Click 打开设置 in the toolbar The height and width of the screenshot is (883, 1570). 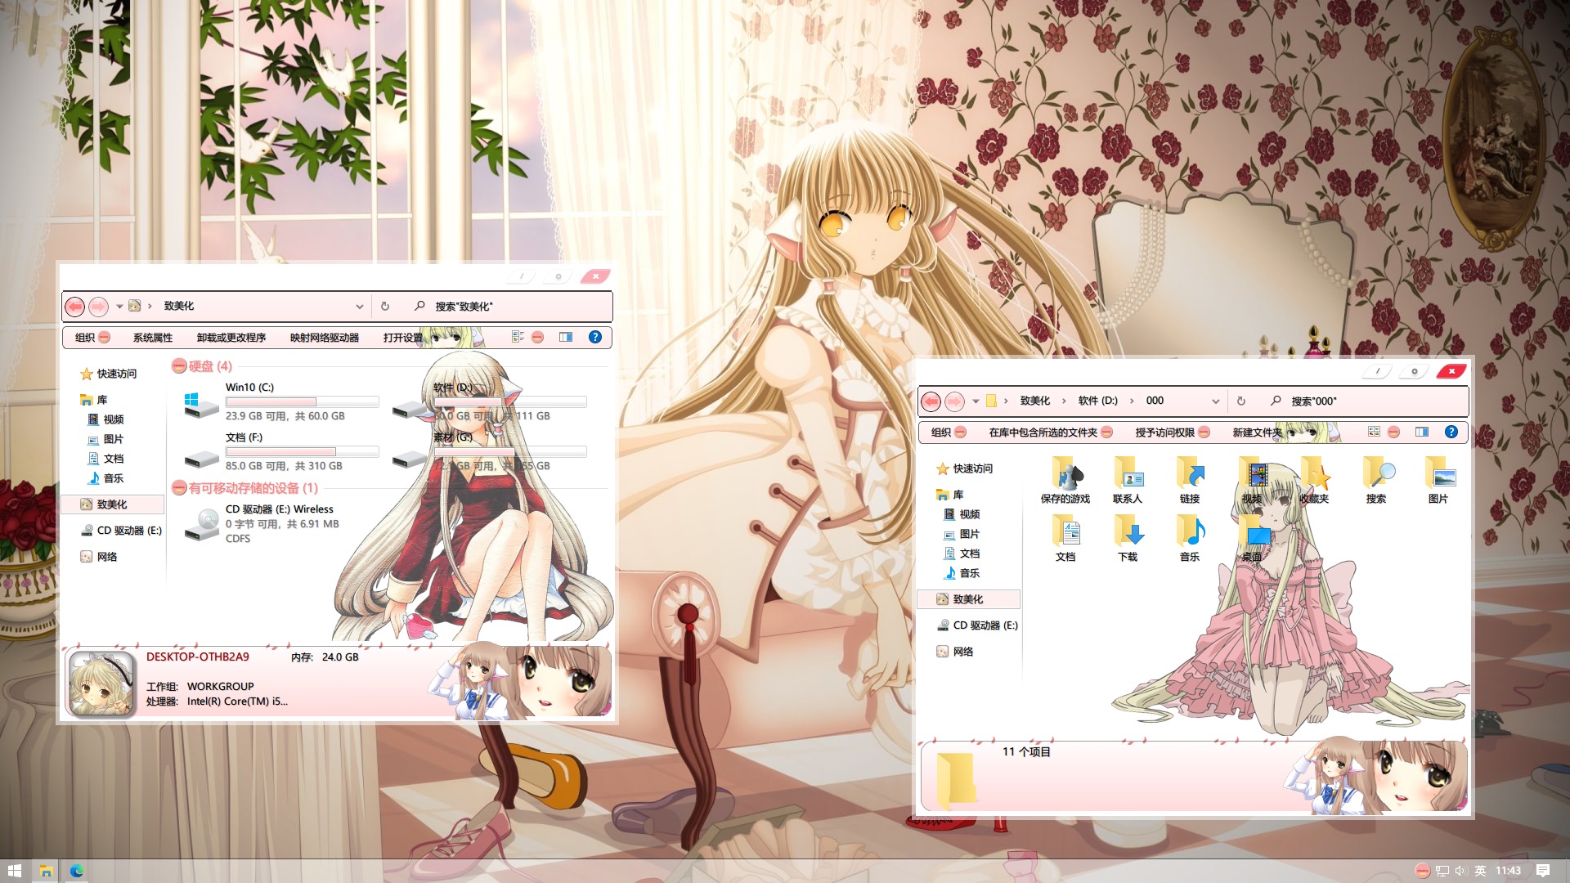[403, 337]
